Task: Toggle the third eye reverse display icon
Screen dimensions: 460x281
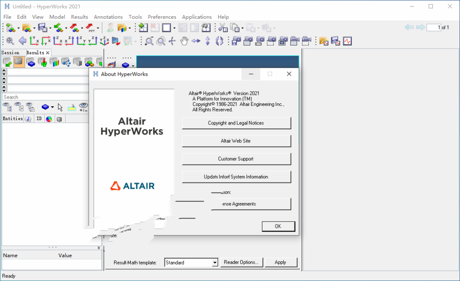Action: tap(30, 107)
